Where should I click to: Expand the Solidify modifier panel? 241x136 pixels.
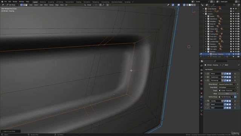[206, 101]
